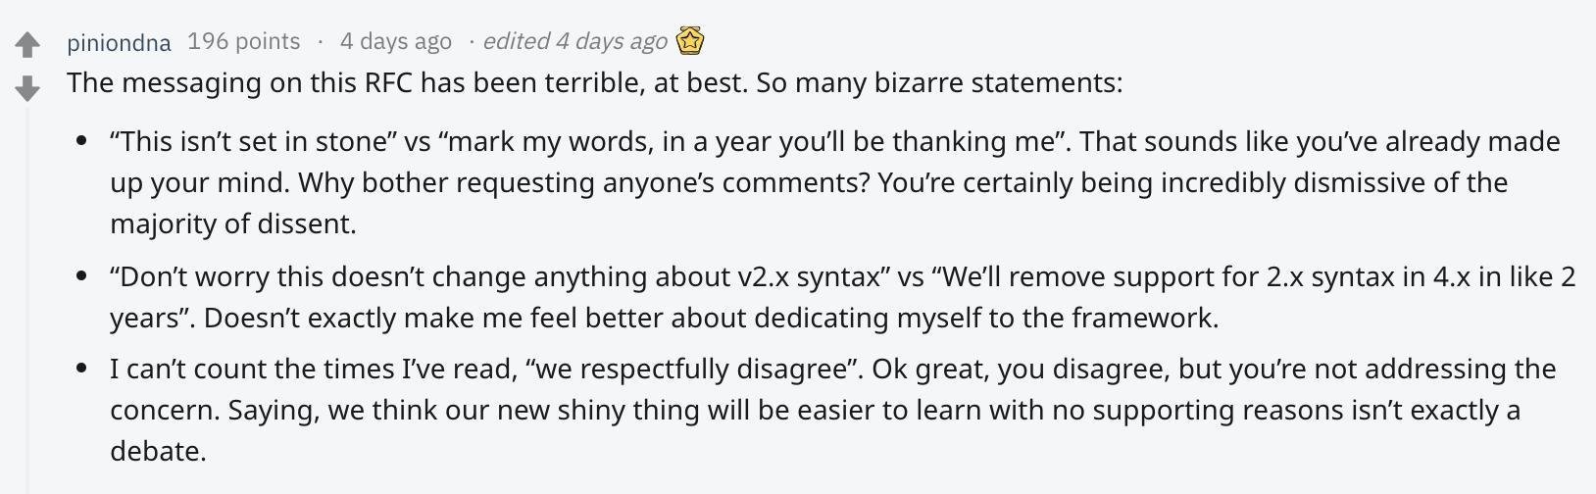Click the first bullet point marker
Image resolution: width=1596 pixels, height=494 pixels.
pyautogui.click(x=81, y=141)
